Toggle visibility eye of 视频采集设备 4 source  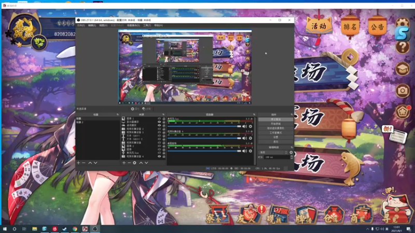(159, 156)
